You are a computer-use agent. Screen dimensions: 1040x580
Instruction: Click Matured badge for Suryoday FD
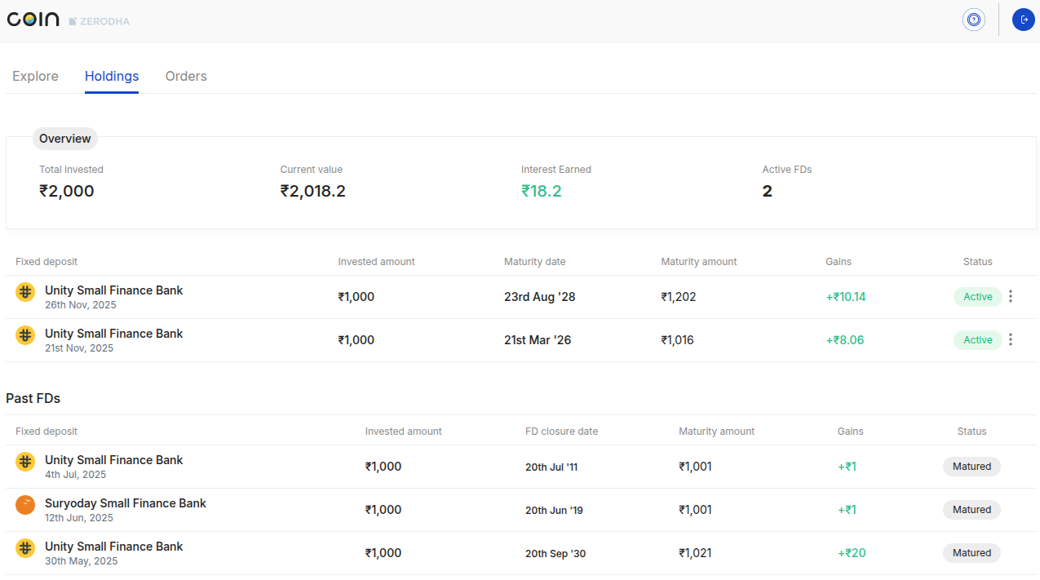click(x=971, y=510)
